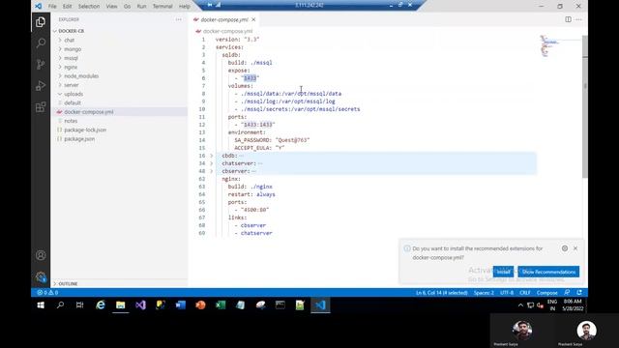This screenshot has height=348, width=619.
Task: Open Explorer more actions ellipsis
Action: (179, 19)
